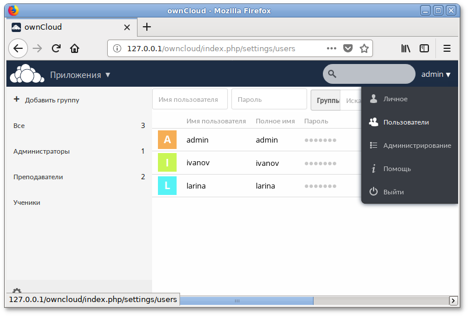
Task: Click the Имя пользователя input field
Action: 189,100
